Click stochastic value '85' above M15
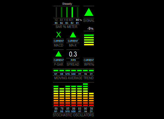Screen dimensions: 164x119 68,109
